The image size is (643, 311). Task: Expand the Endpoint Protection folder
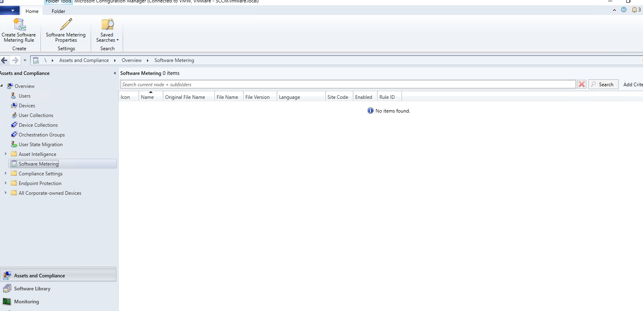click(x=6, y=183)
